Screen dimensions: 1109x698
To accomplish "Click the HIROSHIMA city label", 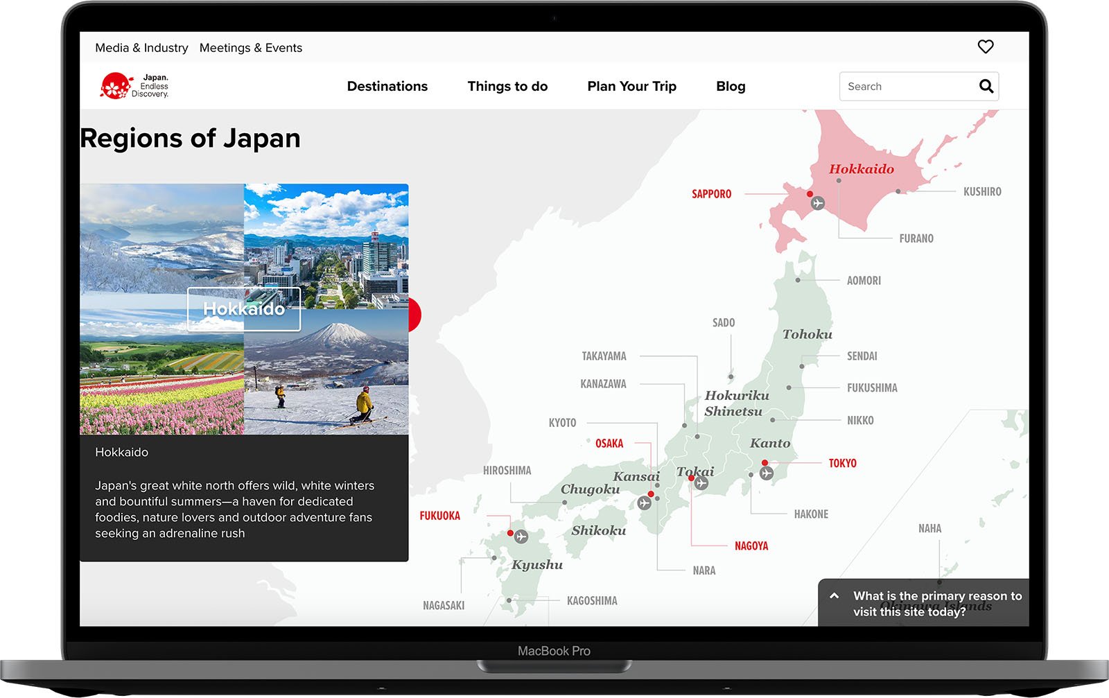I will (x=507, y=471).
